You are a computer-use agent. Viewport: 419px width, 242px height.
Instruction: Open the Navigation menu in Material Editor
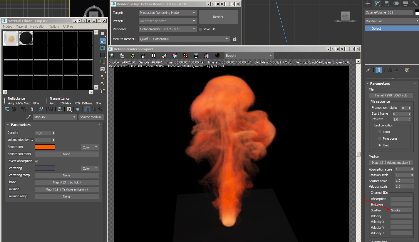point(38,26)
